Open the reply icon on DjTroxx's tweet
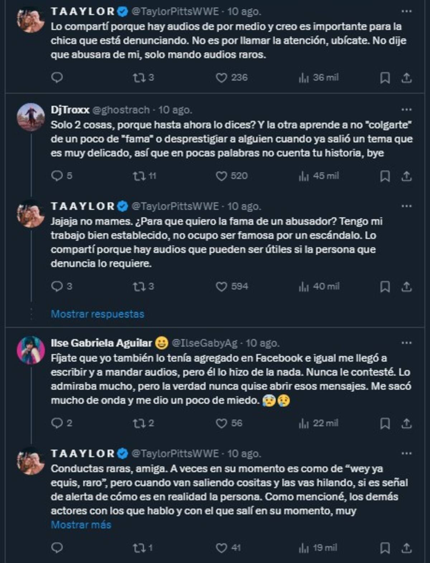Image resolution: width=430 pixels, height=563 pixels. 57,176
